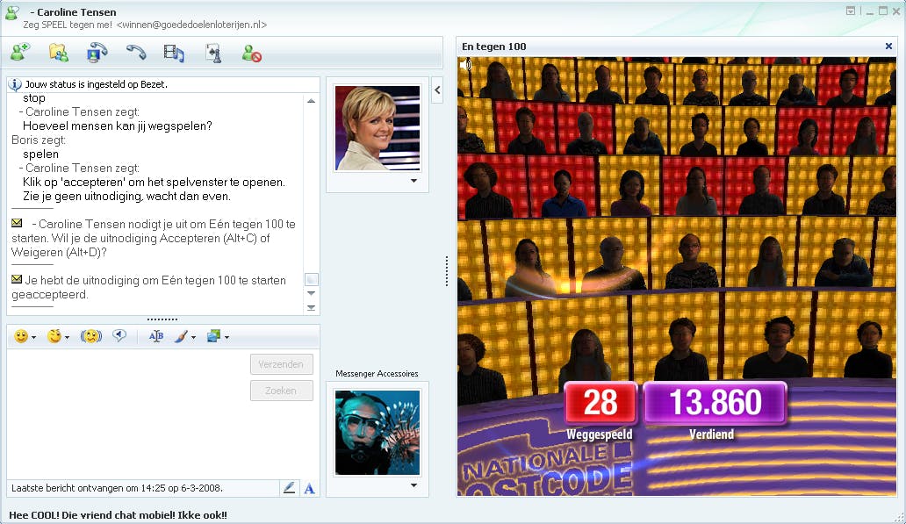Click the 28 Weggespeeld score box
Image resolution: width=906 pixels, height=524 pixels.
pyautogui.click(x=600, y=403)
